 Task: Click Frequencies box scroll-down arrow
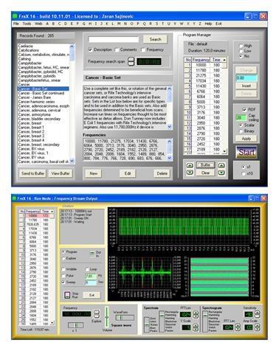click(x=170, y=158)
